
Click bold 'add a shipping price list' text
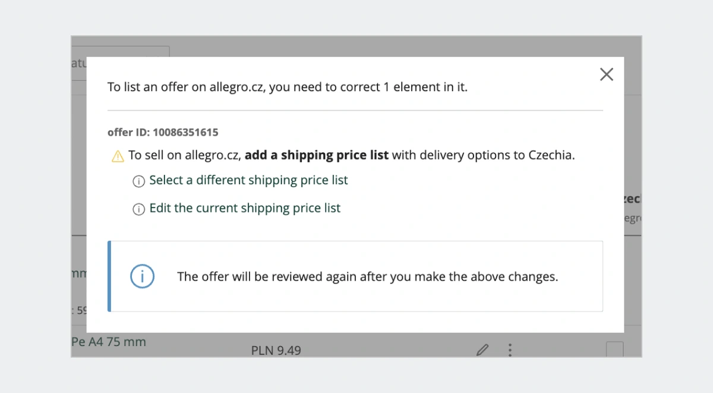[x=317, y=155]
